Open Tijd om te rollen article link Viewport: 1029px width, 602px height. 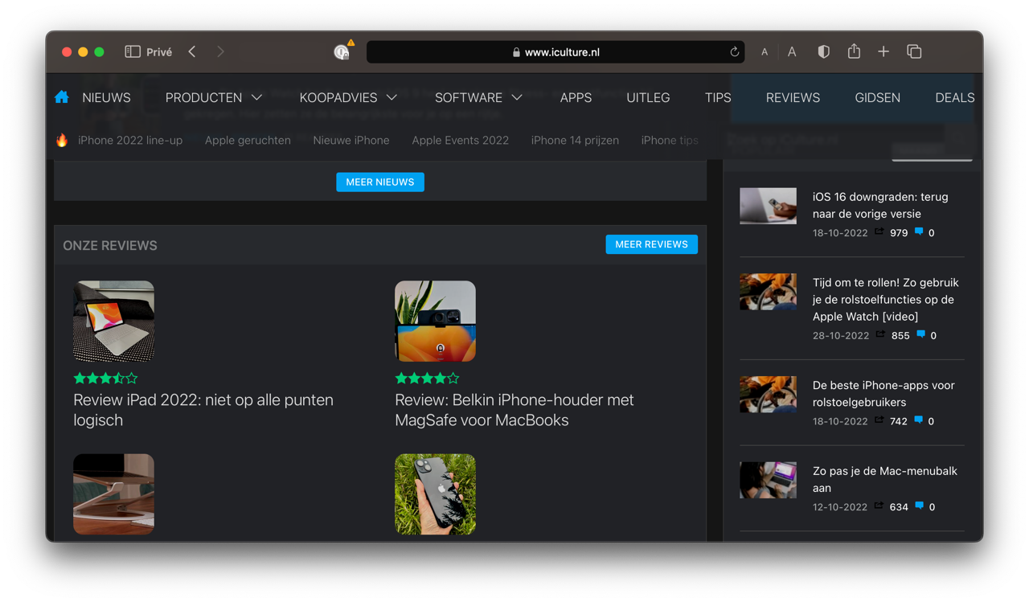point(885,299)
